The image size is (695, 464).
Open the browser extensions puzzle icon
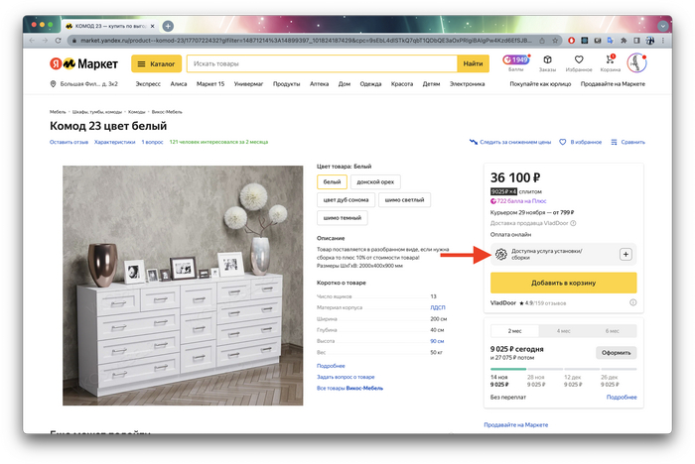[x=624, y=41]
